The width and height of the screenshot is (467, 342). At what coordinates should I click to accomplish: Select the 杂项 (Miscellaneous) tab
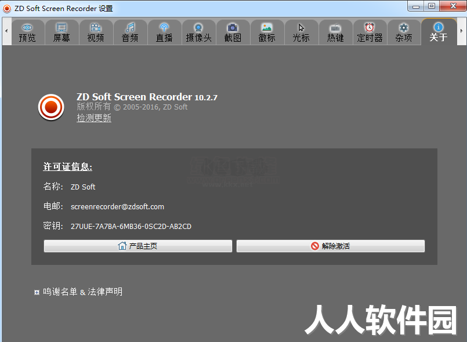click(404, 32)
